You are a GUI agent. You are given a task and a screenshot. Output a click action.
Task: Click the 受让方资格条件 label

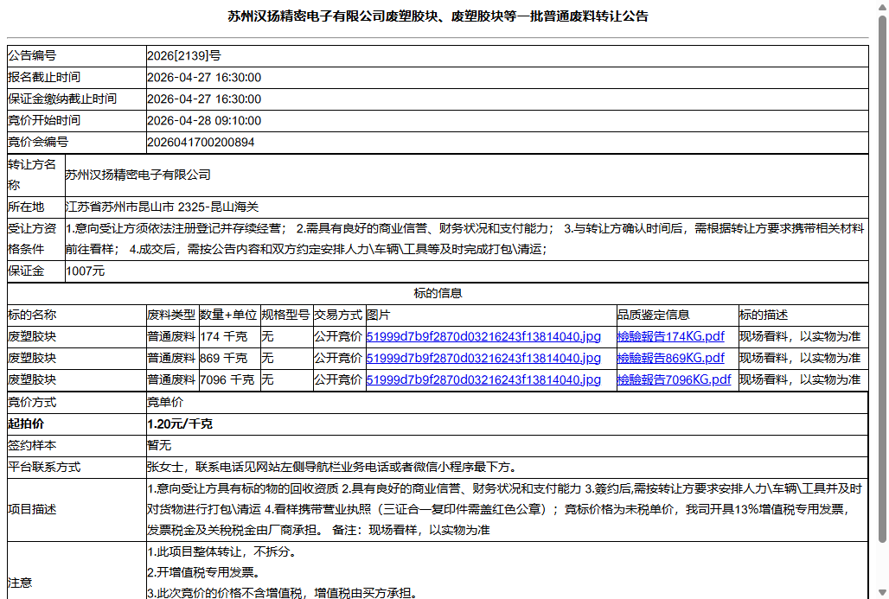click(32, 239)
